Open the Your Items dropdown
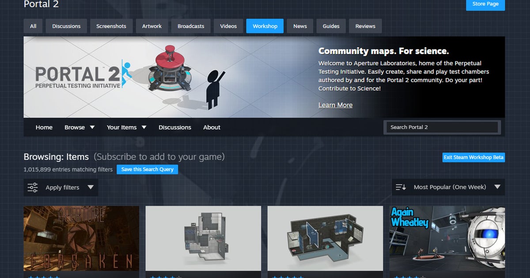Screen dimensions: 530x278 coord(126,127)
